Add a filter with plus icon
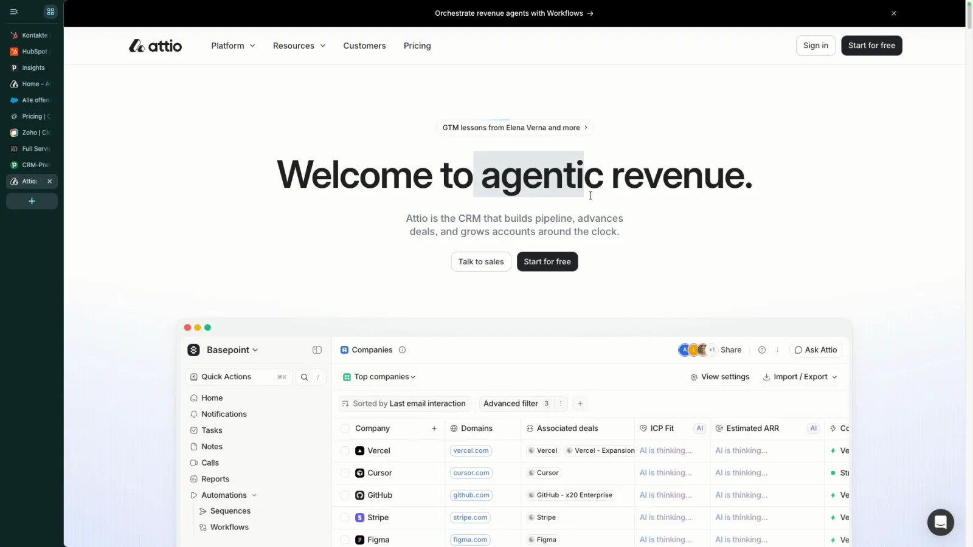This screenshot has width=973, height=547. (580, 404)
